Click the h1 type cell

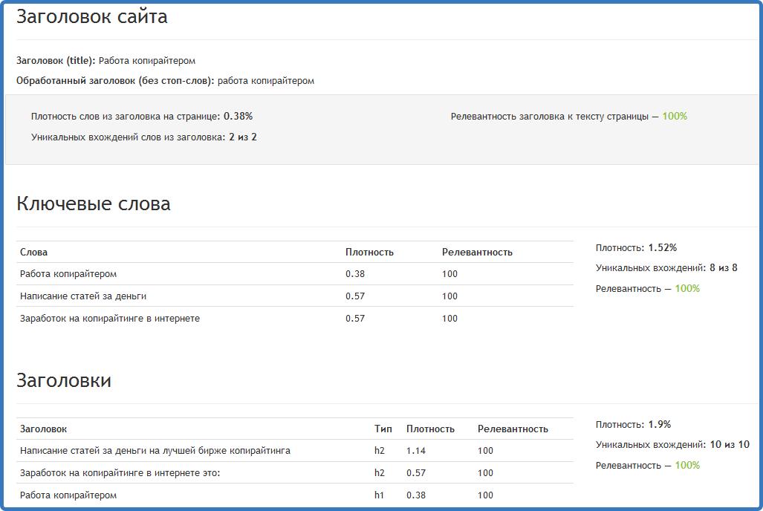click(379, 495)
